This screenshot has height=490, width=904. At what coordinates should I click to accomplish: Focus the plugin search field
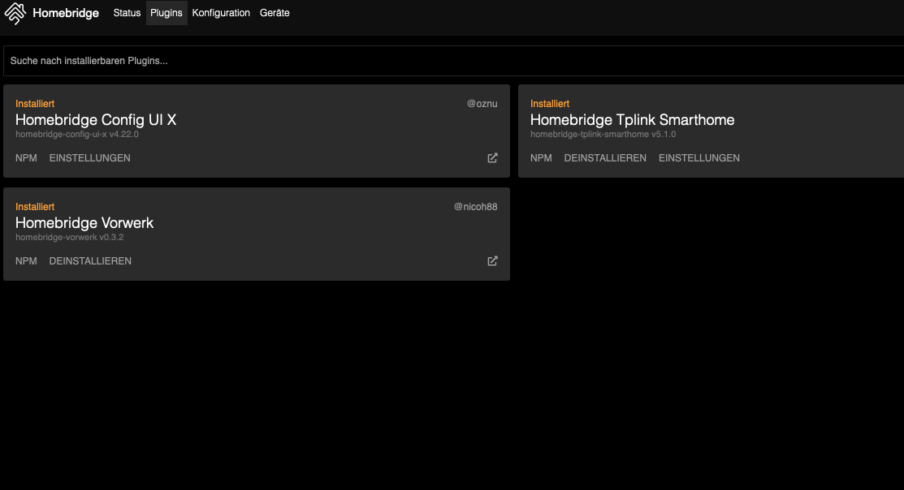[452, 61]
